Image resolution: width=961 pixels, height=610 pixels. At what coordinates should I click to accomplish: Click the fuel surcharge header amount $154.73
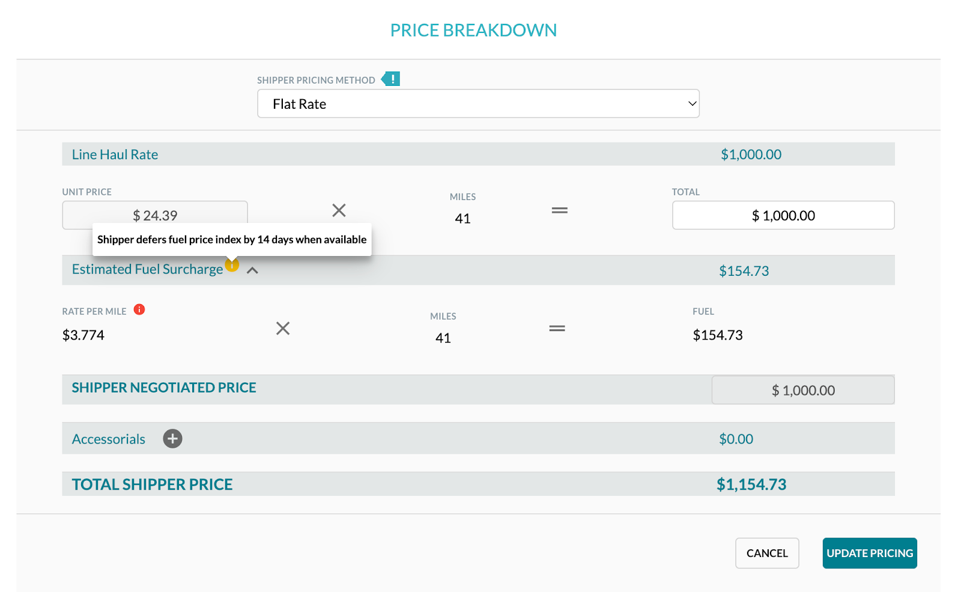[x=744, y=271]
